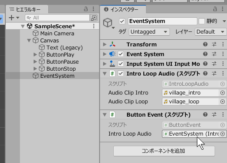
Task: Open the Inspector panel's three-dot options menu
Action: pyautogui.click(x=223, y=9)
